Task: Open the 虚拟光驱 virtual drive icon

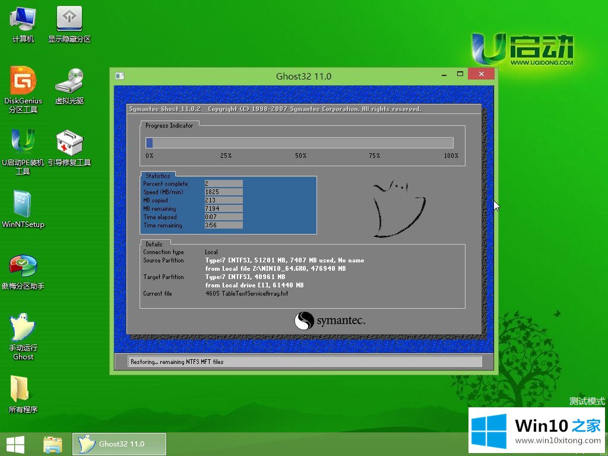Action: click(x=69, y=86)
